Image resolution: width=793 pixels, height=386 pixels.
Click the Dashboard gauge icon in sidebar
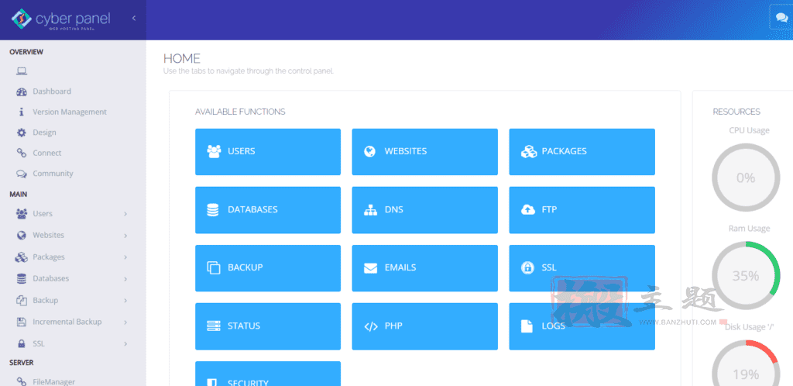[21, 91]
